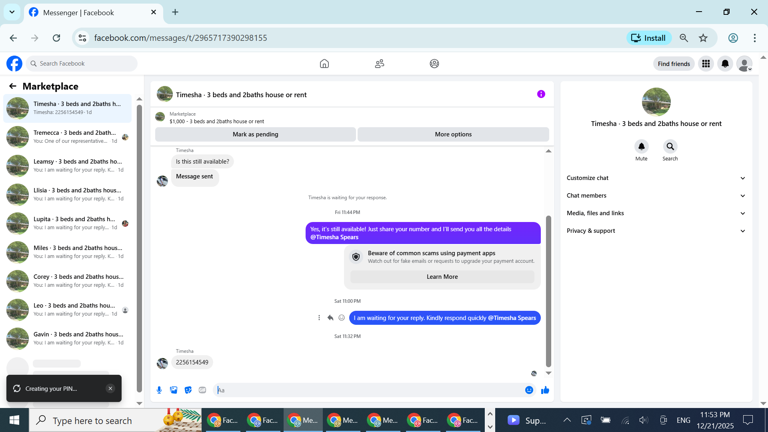Open the Facebook home logo
Screen dimensions: 768x432
click(x=14, y=64)
